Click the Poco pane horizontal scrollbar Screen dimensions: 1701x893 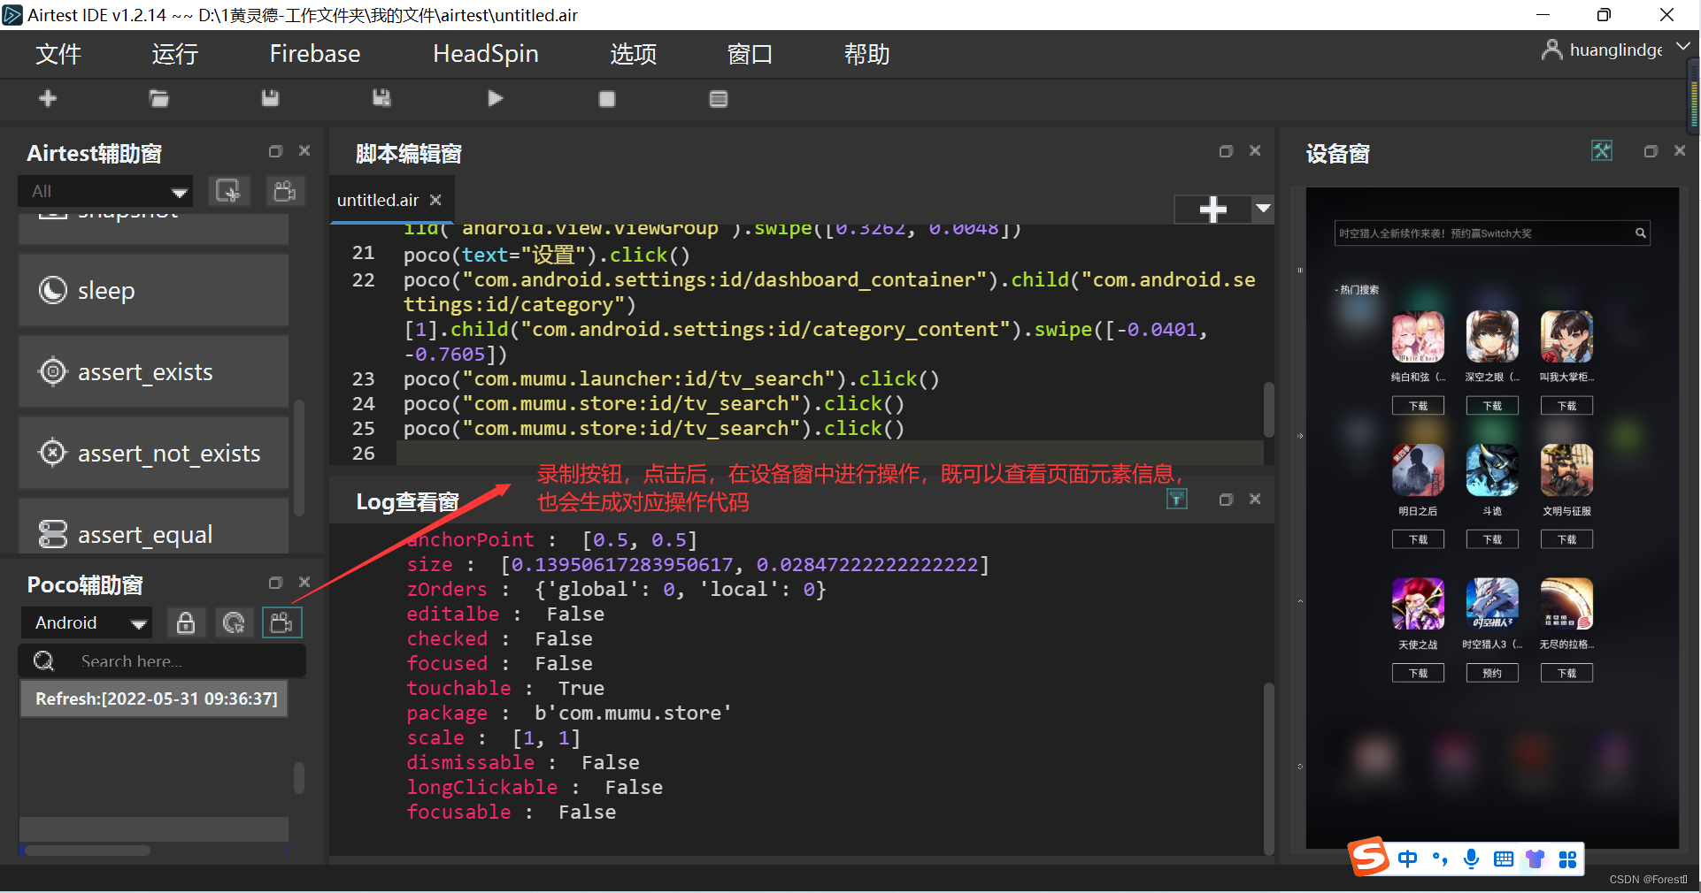click(88, 851)
